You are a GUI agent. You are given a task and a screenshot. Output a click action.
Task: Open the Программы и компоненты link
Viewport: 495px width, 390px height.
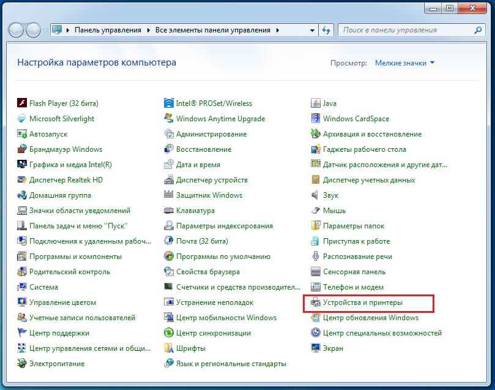click(x=75, y=257)
